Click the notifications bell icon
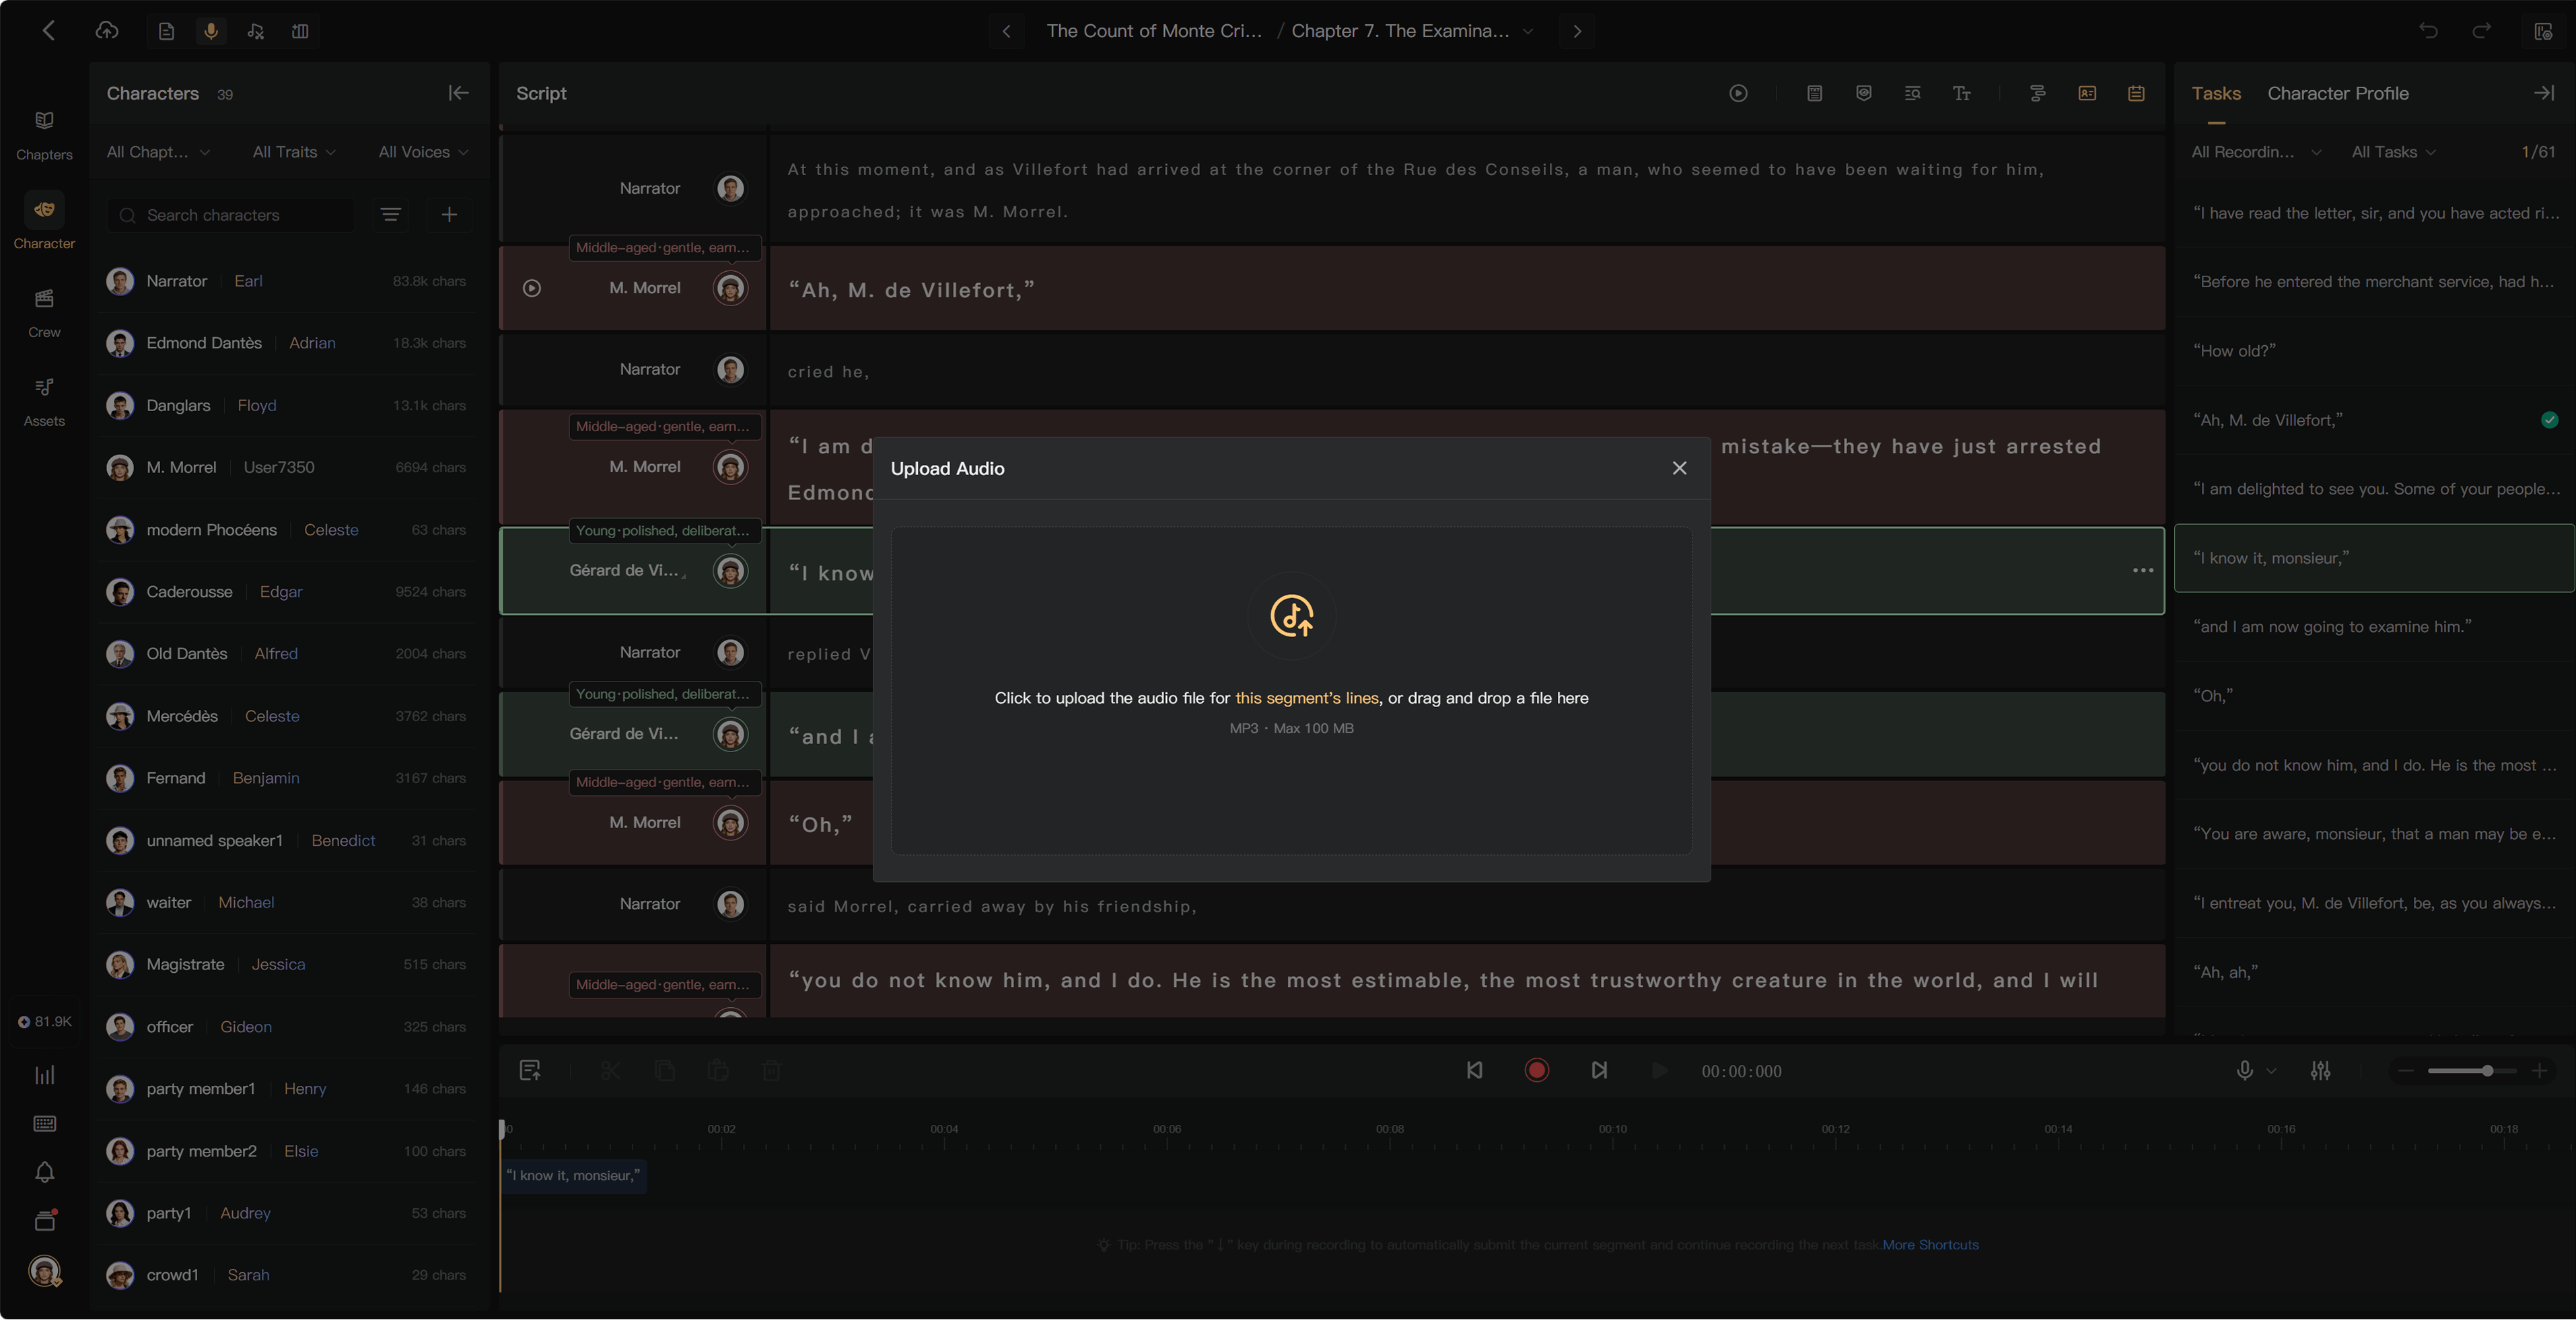This screenshot has width=2576, height=1320. click(x=44, y=1171)
